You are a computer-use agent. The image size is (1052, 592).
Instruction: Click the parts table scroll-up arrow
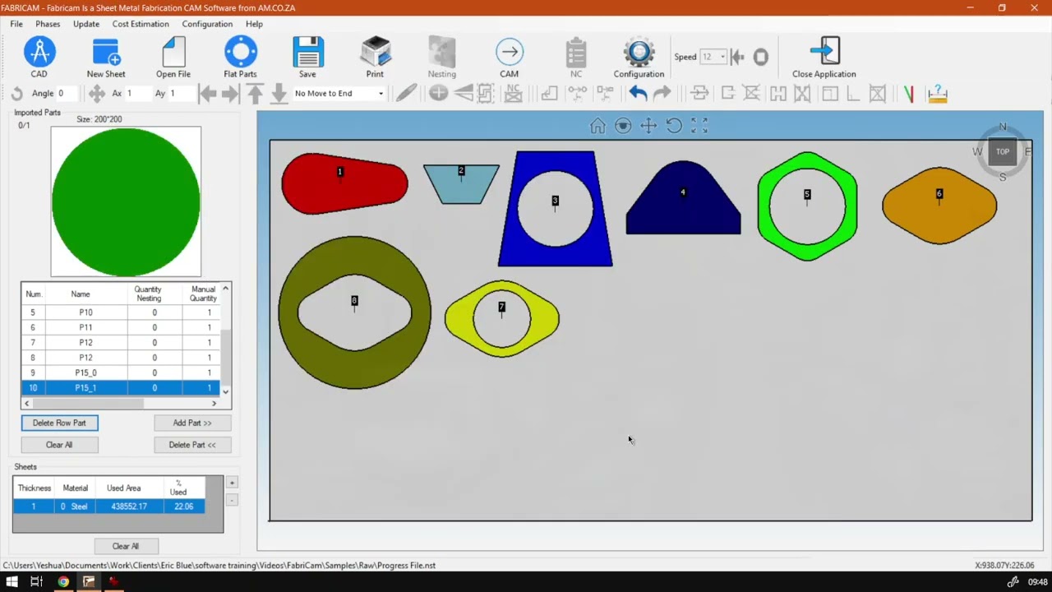tap(226, 289)
